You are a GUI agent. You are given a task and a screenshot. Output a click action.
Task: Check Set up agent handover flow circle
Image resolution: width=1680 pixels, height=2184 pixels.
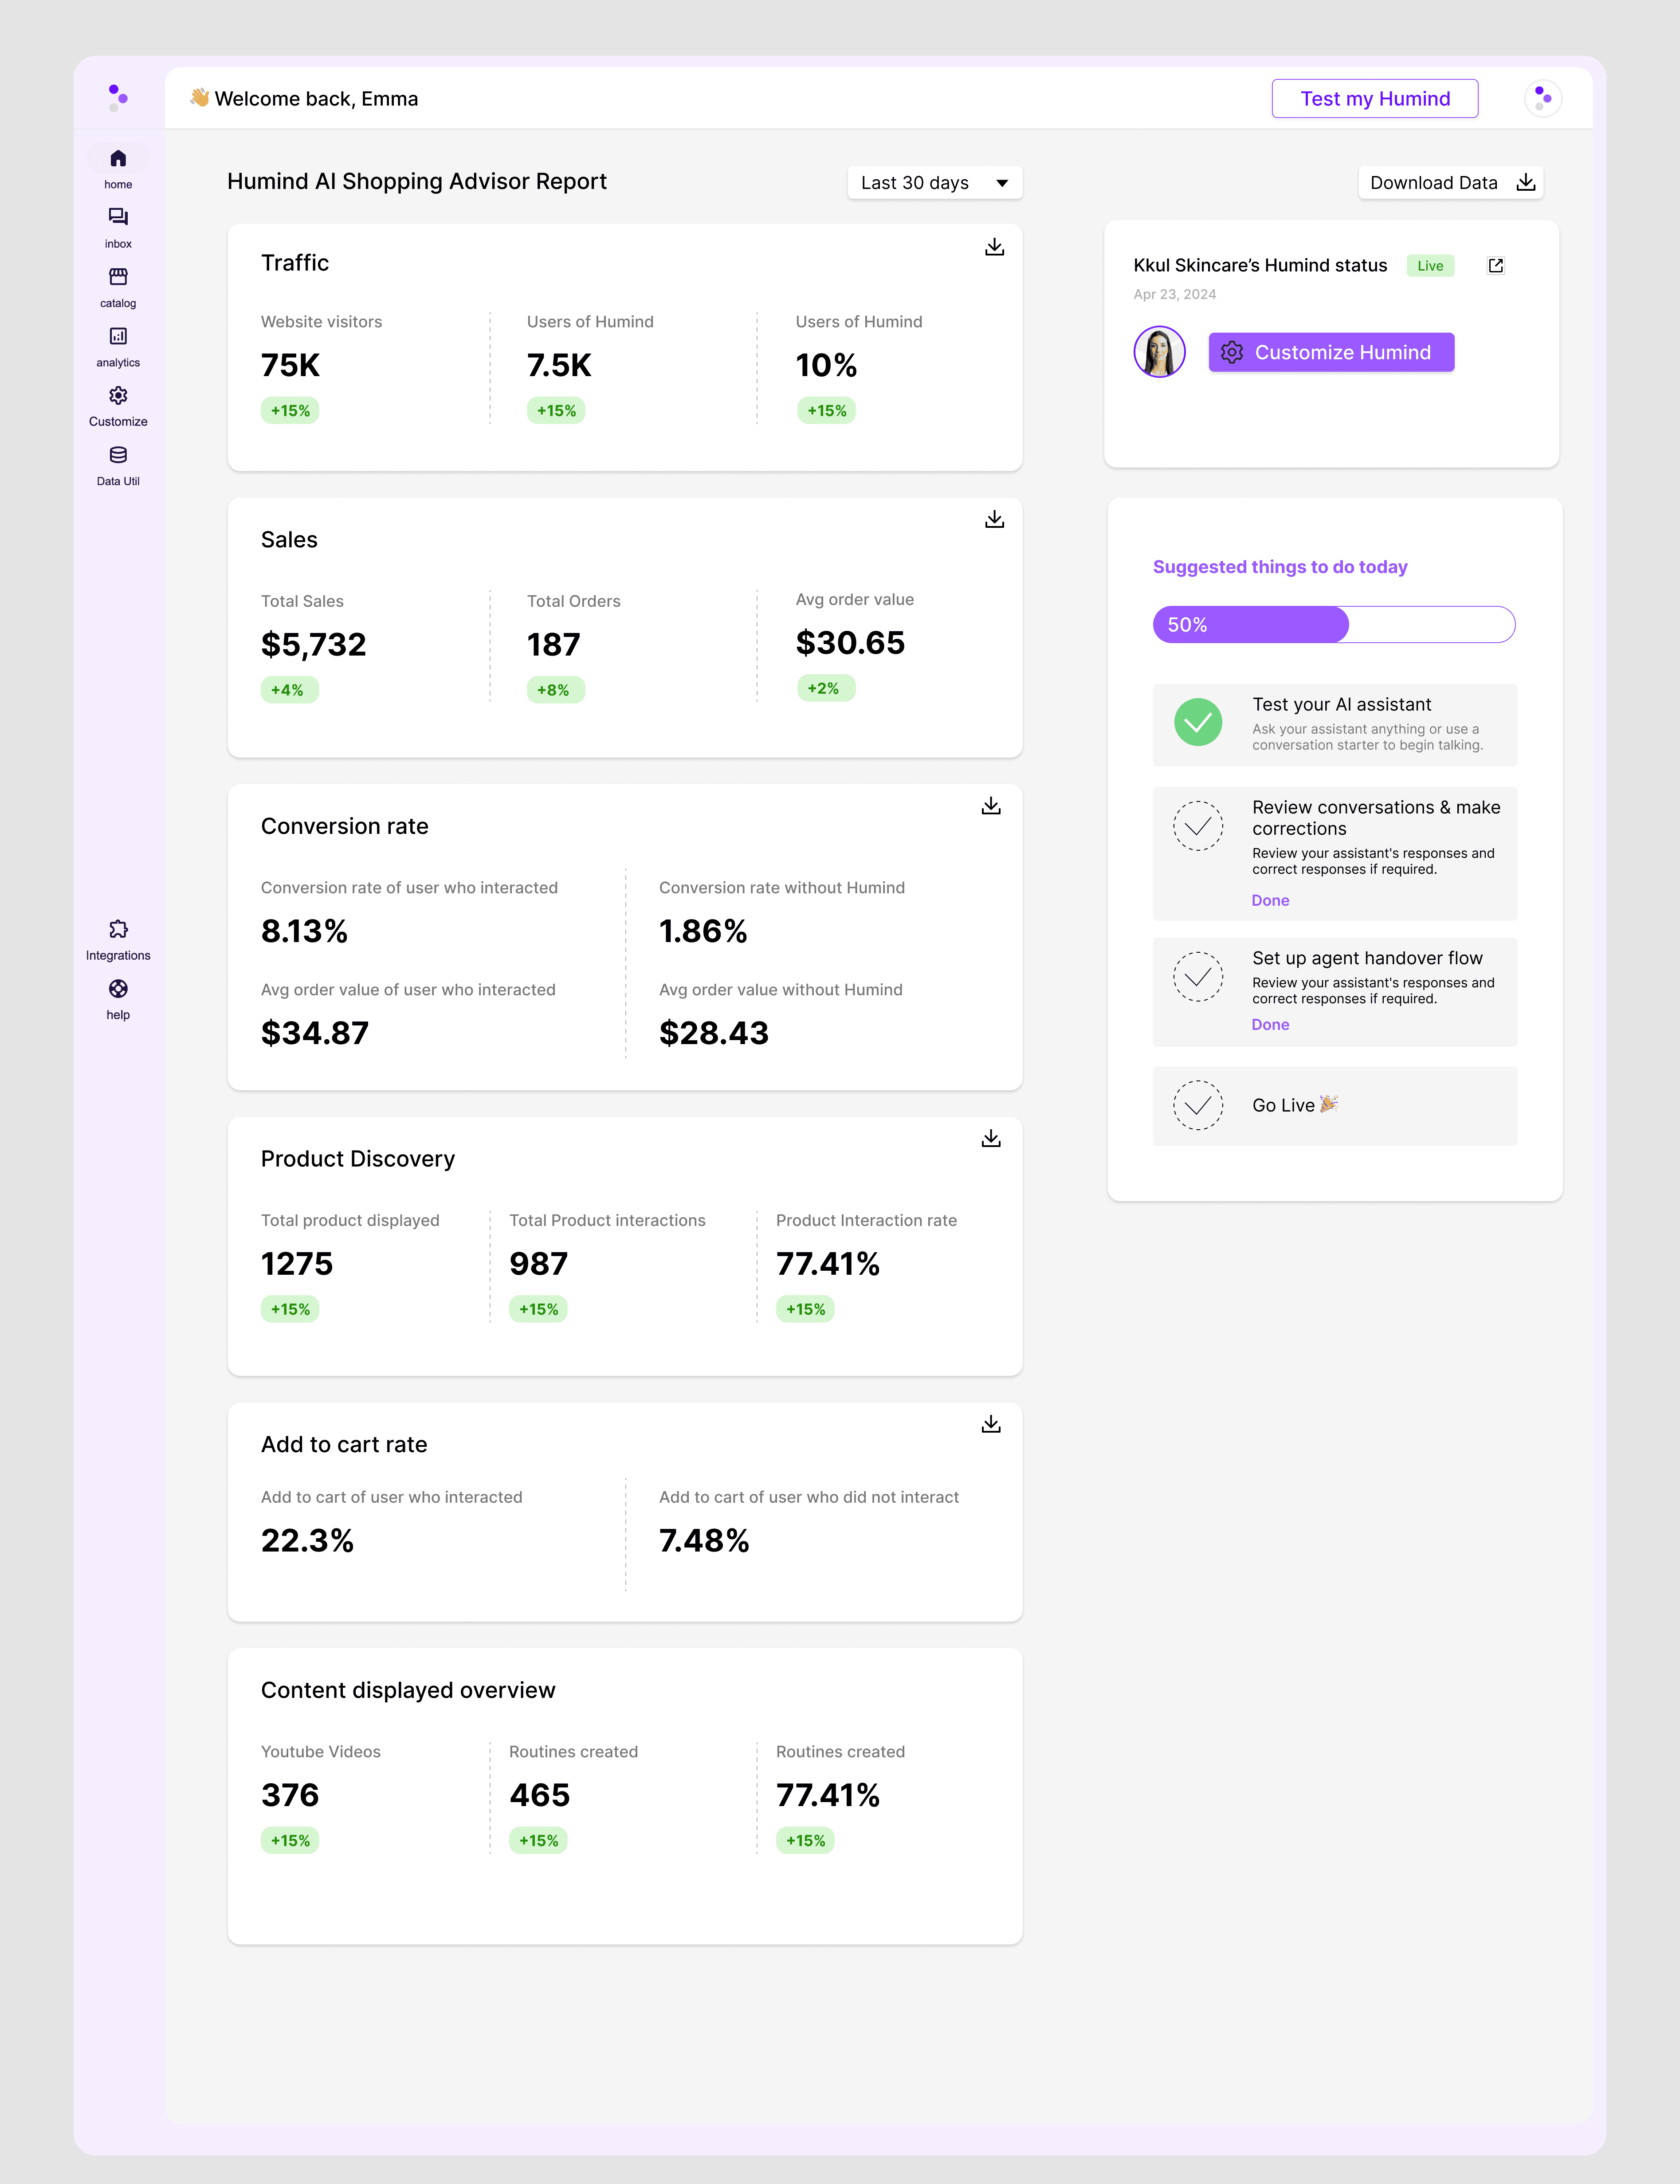click(1198, 977)
